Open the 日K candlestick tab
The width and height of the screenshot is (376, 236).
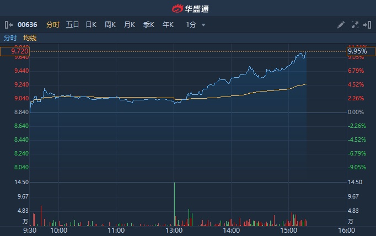point(91,25)
